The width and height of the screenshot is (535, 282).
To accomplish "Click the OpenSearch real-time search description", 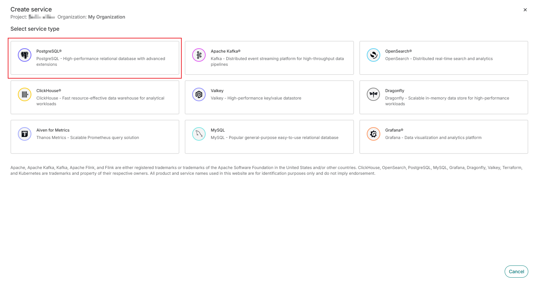I will [439, 59].
